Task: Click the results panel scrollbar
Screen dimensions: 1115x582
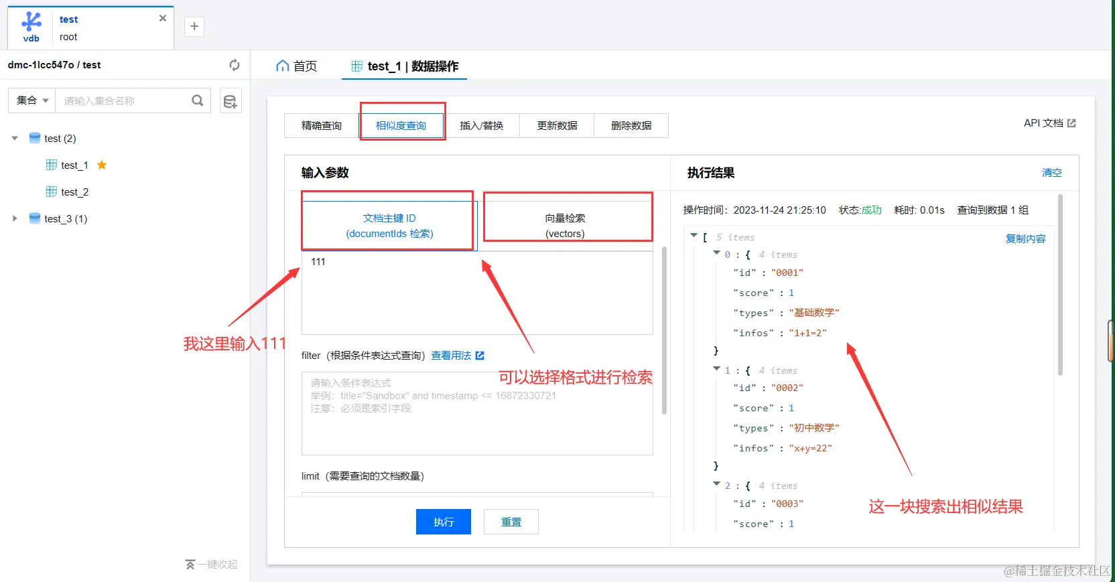Action: tap(1060, 285)
